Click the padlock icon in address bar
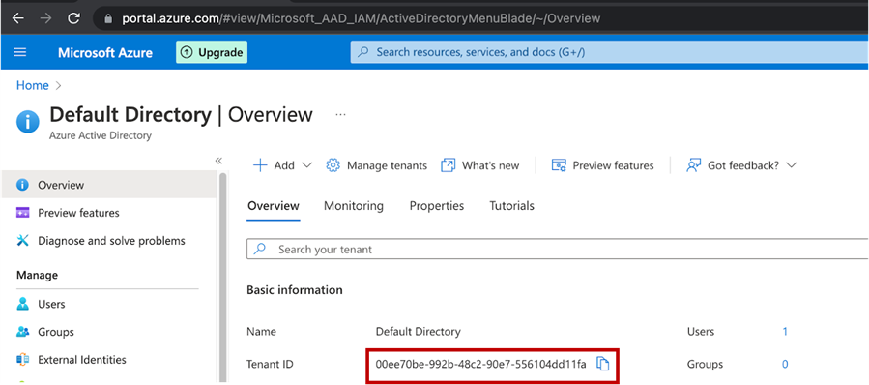Screen dimensions: 869x385 [x=108, y=18]
